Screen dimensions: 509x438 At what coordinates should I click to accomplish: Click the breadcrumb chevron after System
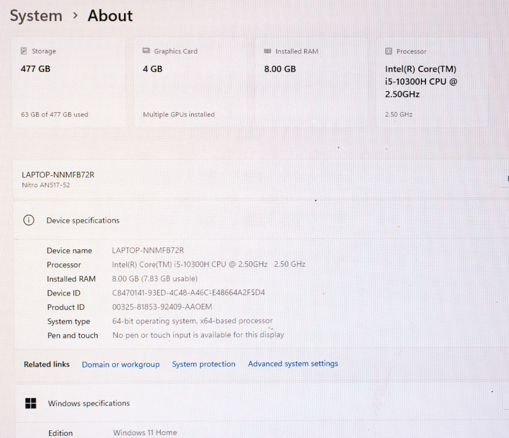(x=75, y=15)
